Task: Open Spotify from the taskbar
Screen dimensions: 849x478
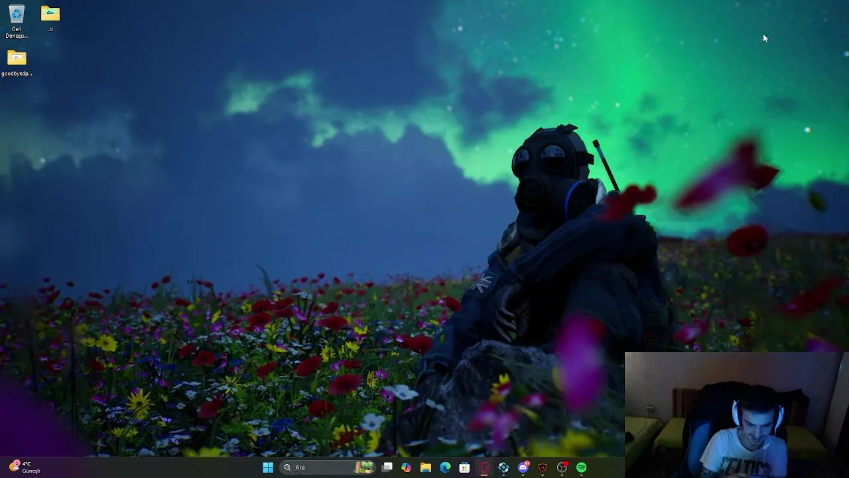Action: [582, 467]
